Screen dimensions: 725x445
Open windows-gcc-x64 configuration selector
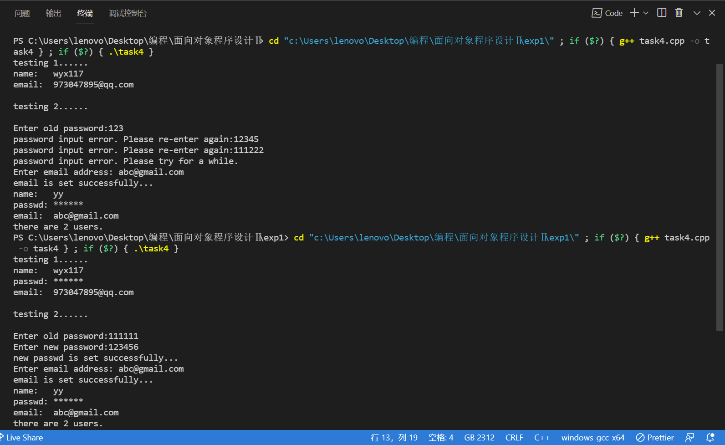pos(593,438)
